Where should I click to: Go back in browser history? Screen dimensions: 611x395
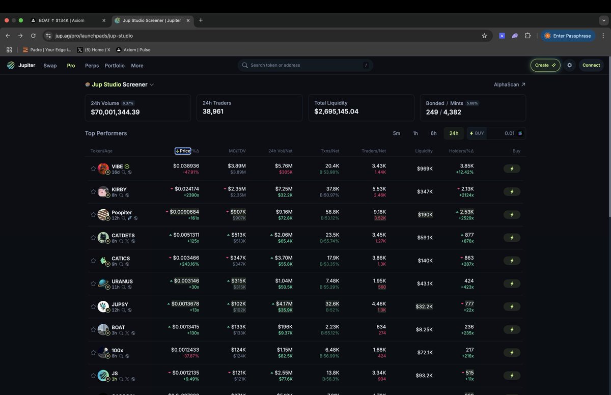(8, 36)
